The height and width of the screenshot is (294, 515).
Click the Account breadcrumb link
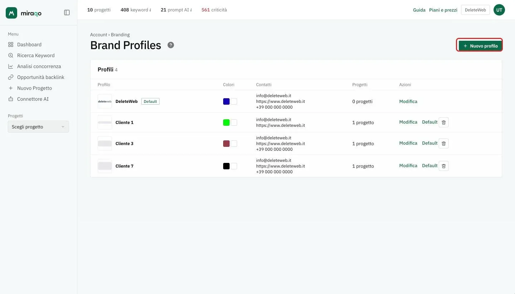point(98,35)
